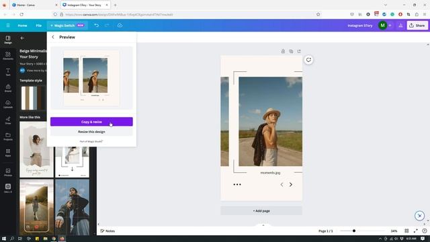Enter fullscreen present mode

click(x=415, y=231)
